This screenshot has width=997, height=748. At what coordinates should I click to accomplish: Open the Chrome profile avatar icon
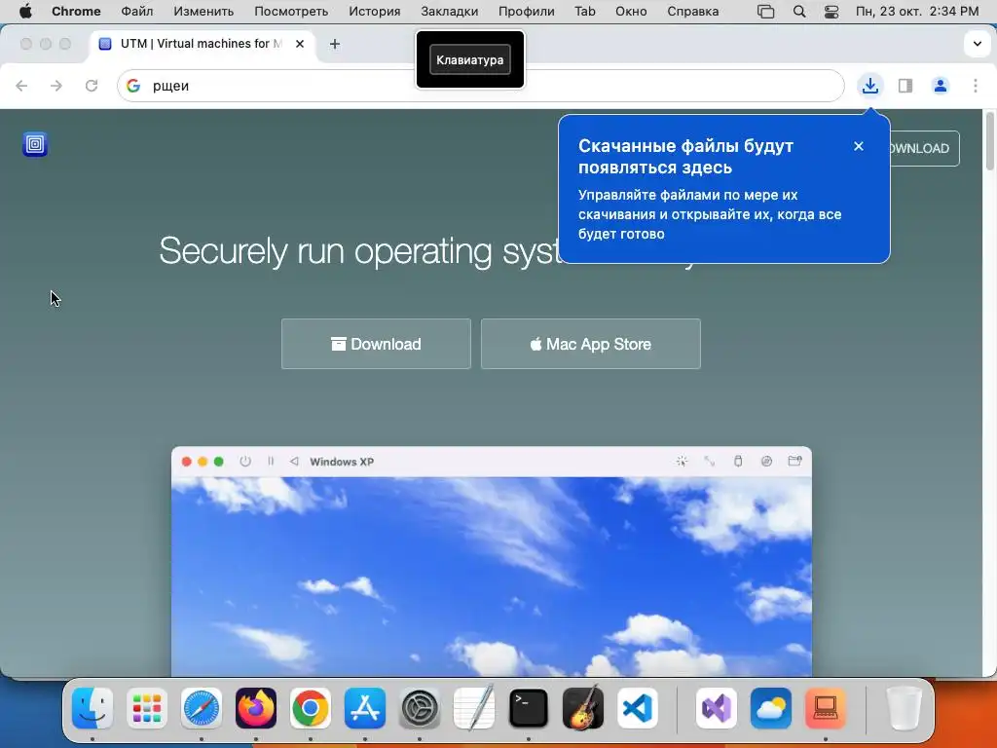click(x=941, y=86)
